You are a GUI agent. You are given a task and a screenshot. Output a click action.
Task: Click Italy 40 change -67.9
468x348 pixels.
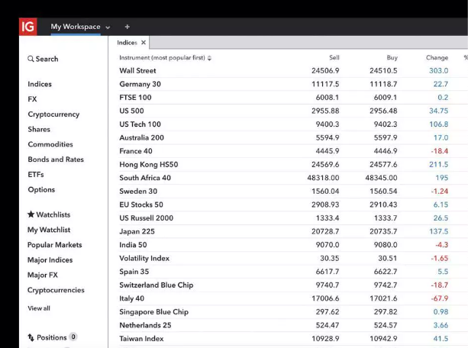coord(439,298)
